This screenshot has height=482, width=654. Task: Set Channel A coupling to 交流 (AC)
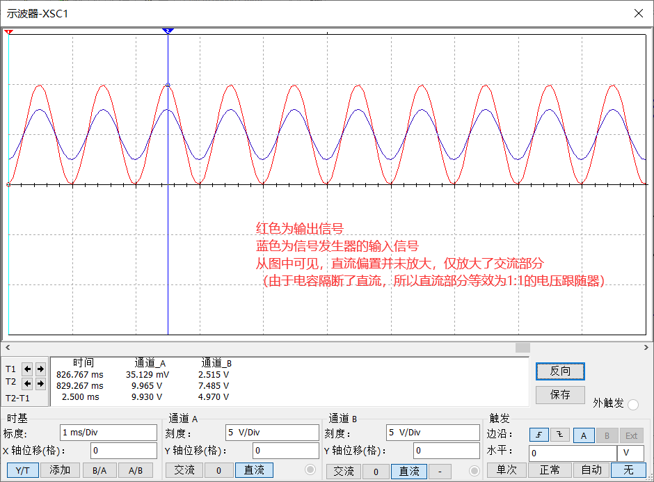[x=184, y=471]
